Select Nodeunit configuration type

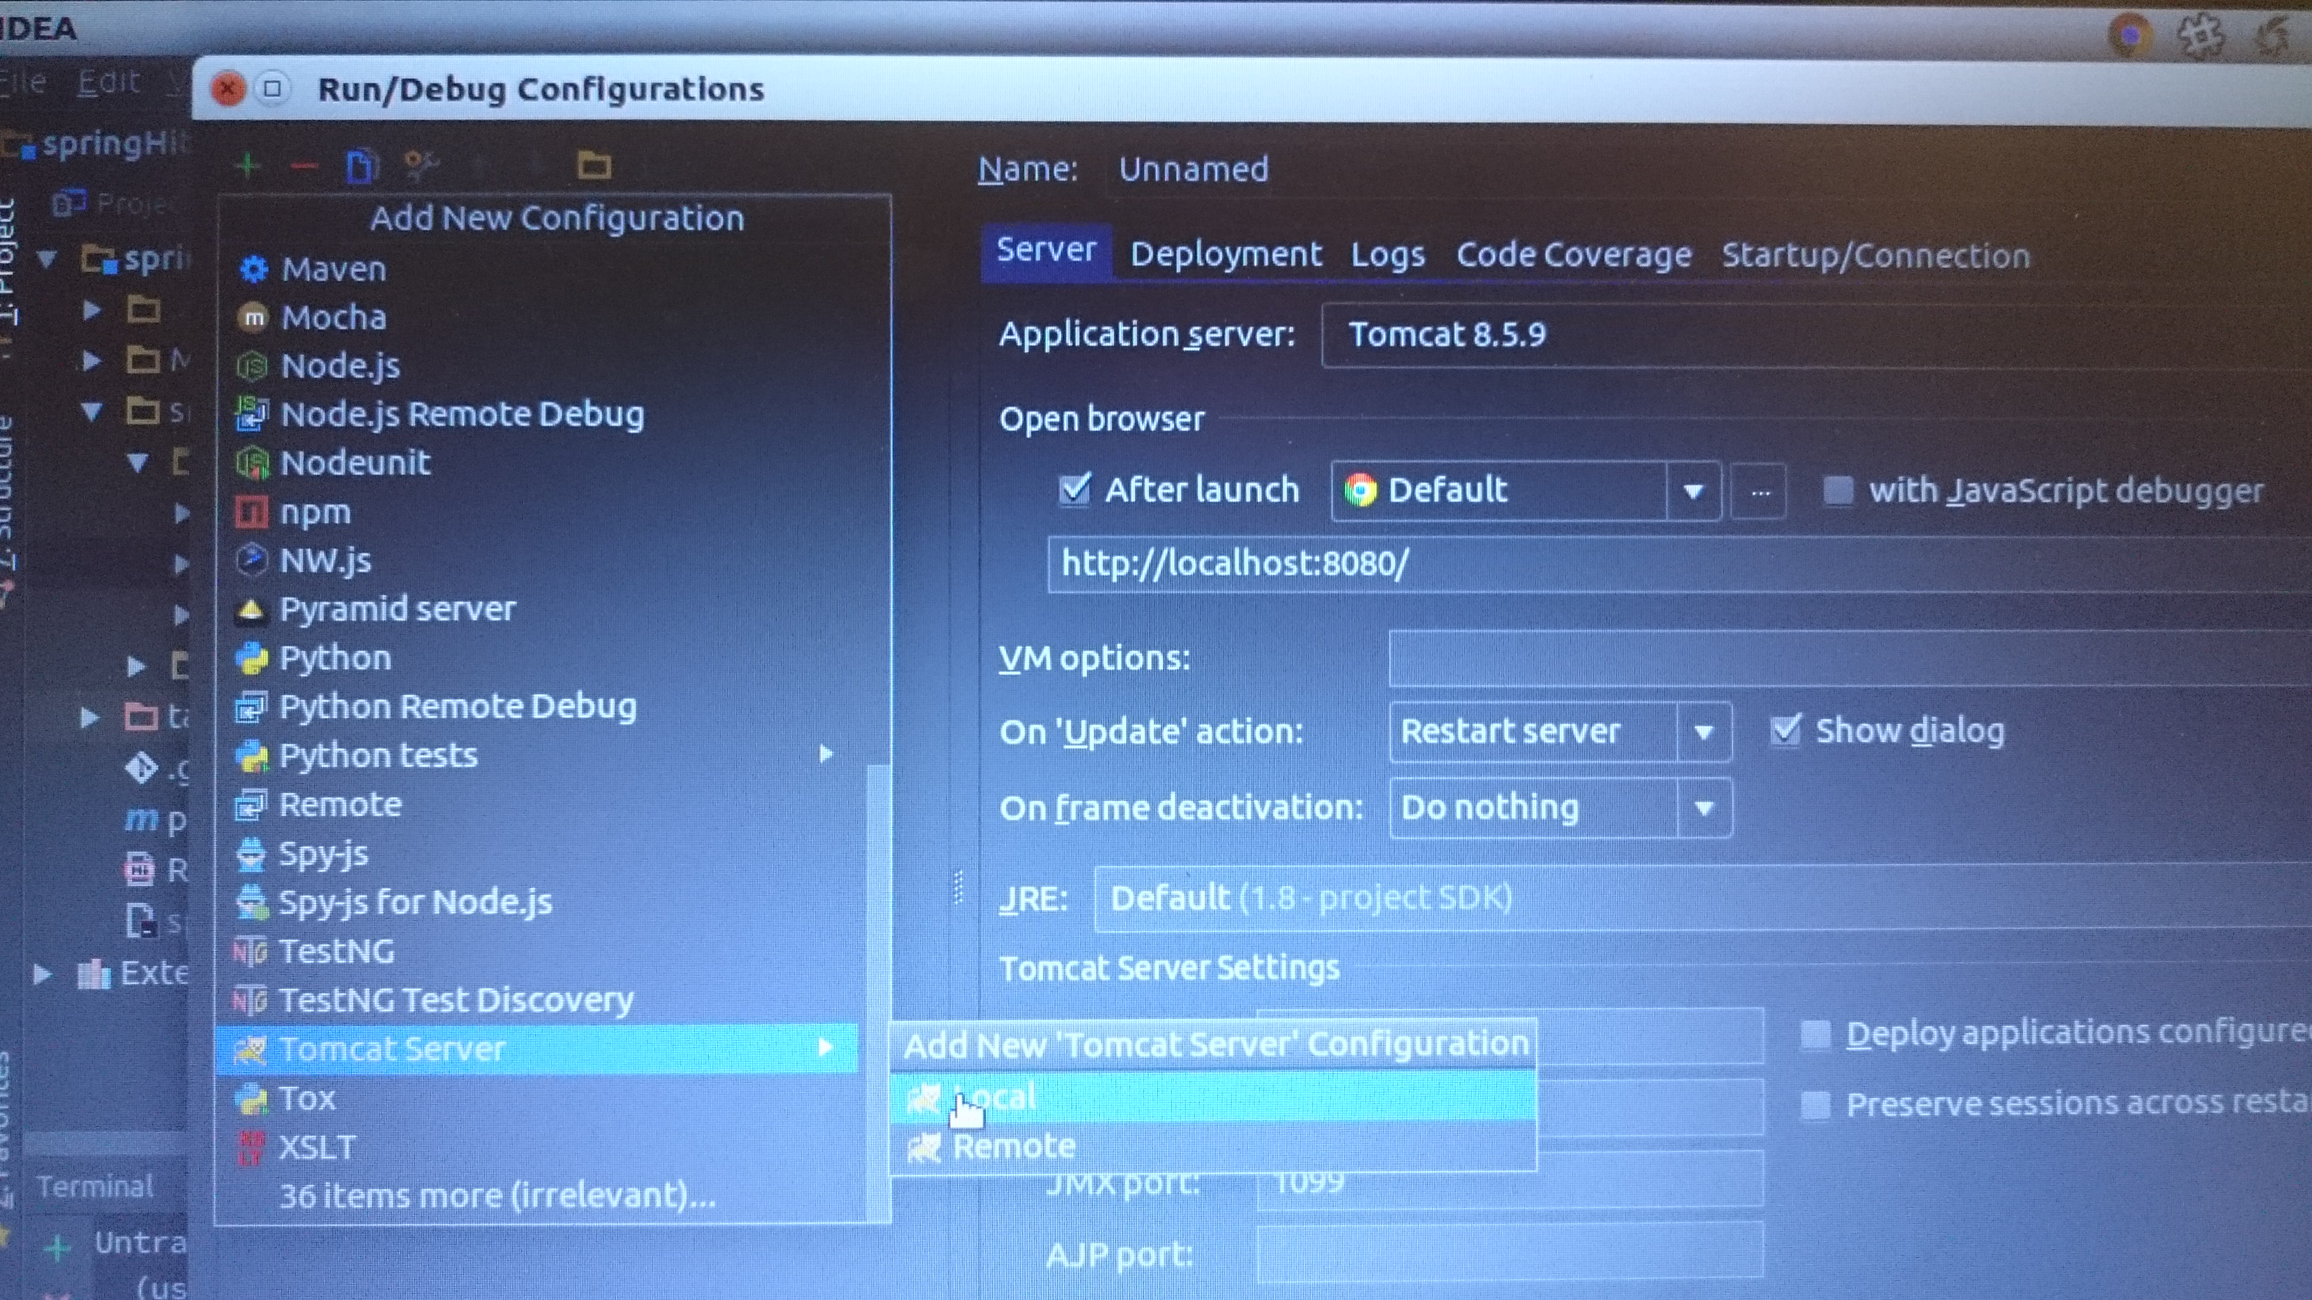pos(536,463)
